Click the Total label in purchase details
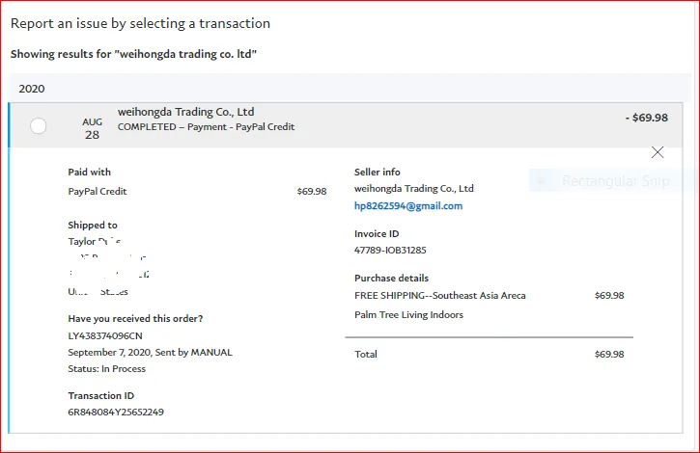This screenshot has width=700, height=453. click(x=366, y=354)
